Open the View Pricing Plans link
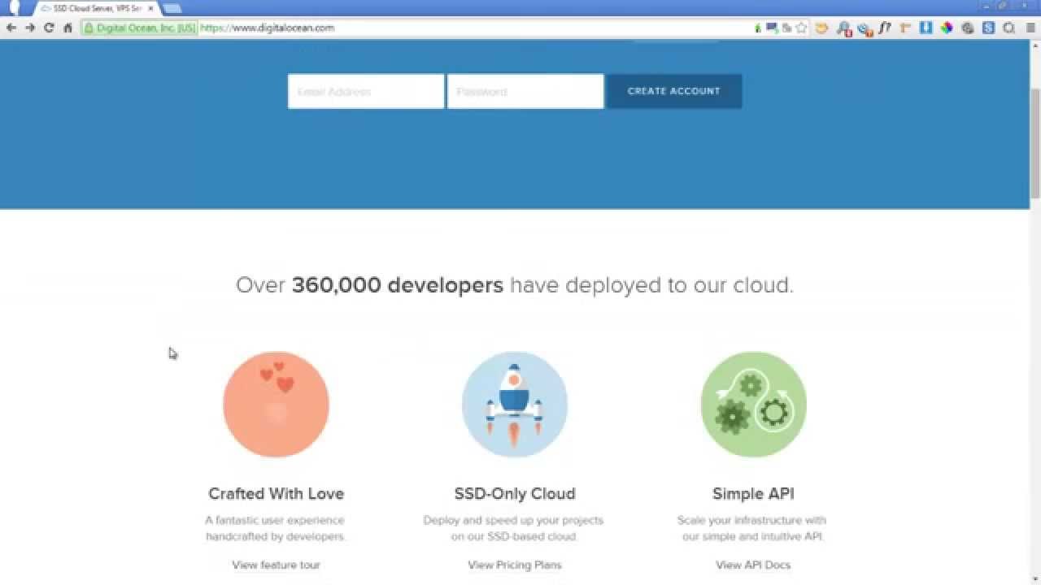Image resolution: width=1041 pixels, height=585 pixels. coord(515,565)
